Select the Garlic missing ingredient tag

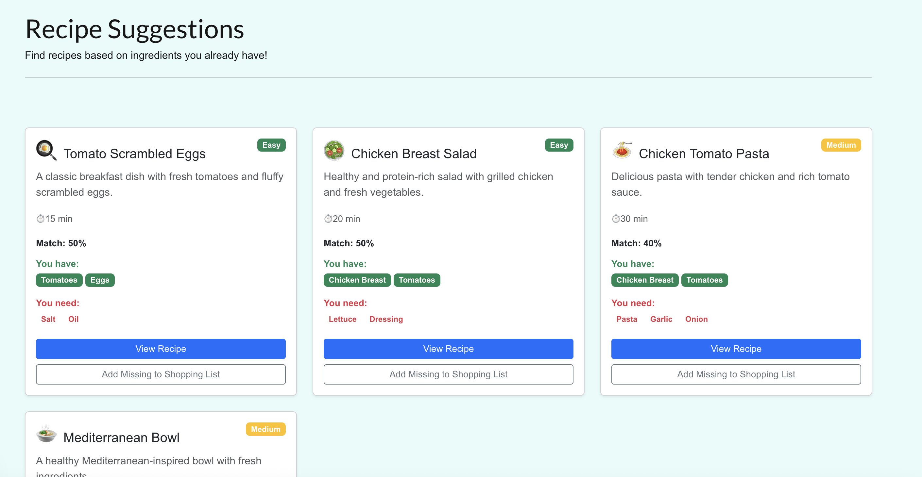pyautogui.click(x=661, y=319)
